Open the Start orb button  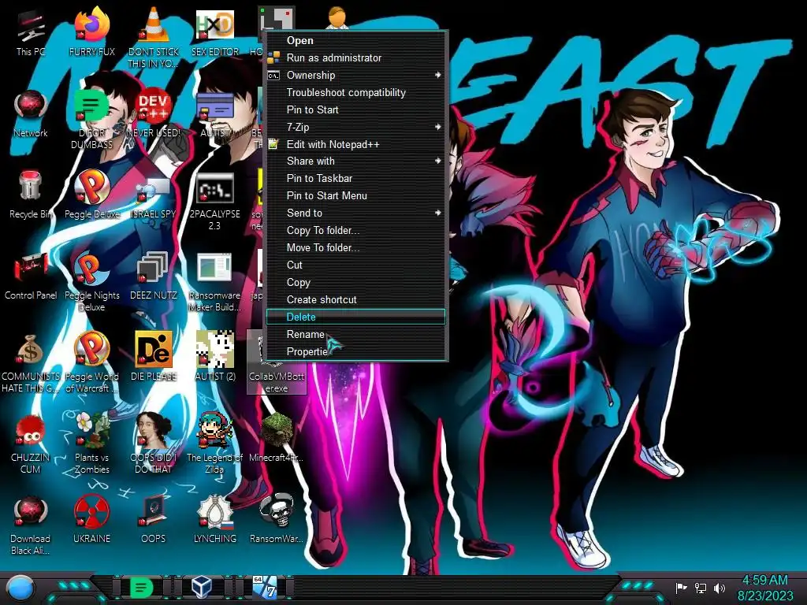click(x=20, y=588)
